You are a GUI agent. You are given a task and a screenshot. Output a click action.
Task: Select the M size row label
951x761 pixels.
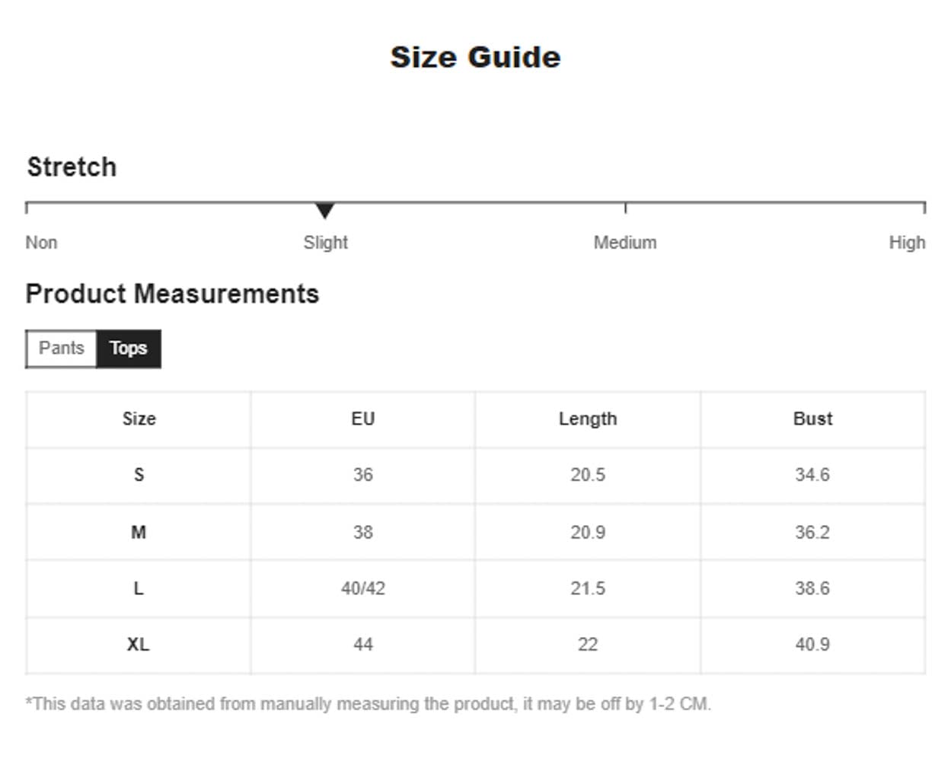point(139,532)
